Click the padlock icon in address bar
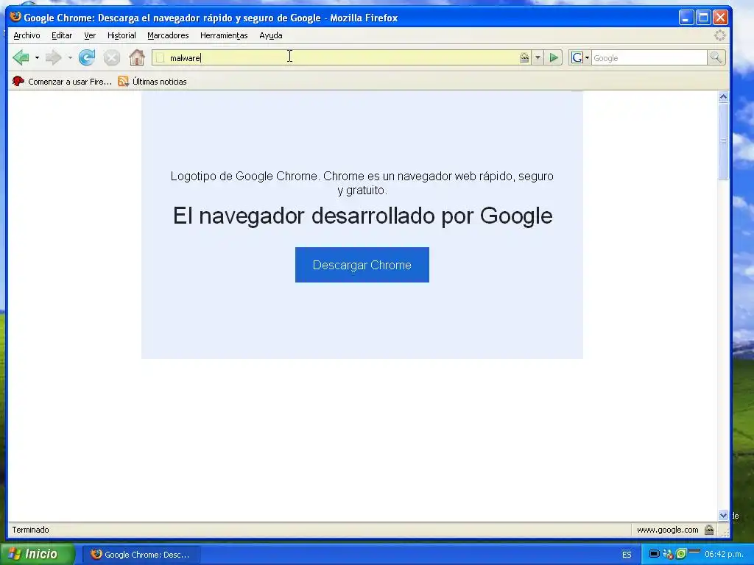 524,58
